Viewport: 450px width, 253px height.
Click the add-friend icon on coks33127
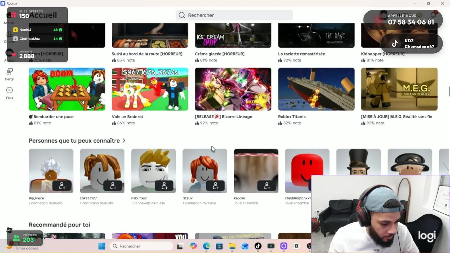[x=113, y=186]
